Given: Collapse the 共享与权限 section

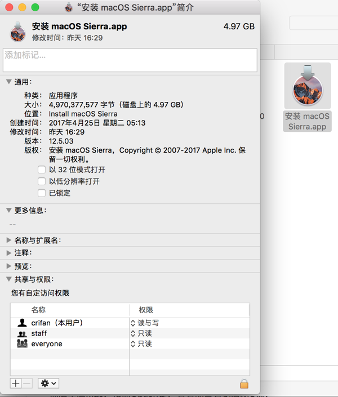Looking at the screenshot, I should 9,279.
